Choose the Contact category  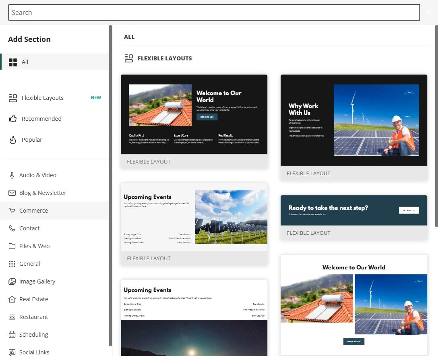[55, 228]
